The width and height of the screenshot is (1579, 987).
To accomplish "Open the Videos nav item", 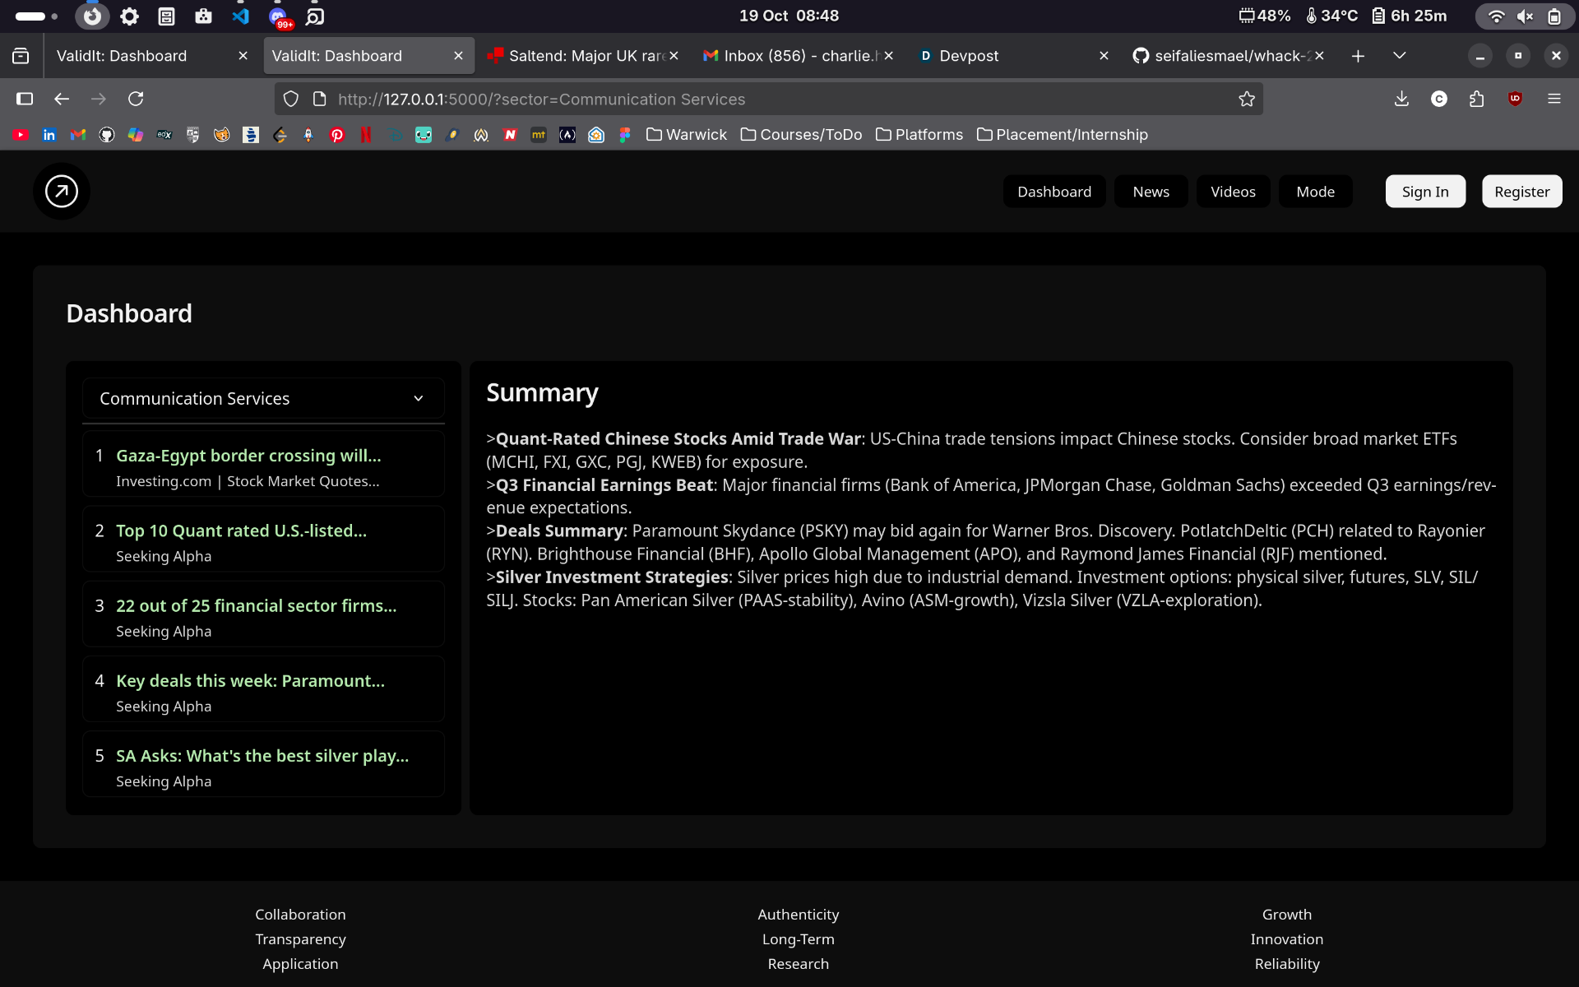I will click(x=1232, y=192).
